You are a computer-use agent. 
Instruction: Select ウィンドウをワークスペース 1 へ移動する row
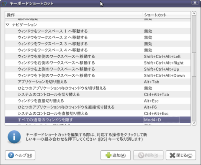(x=98, y=31)
